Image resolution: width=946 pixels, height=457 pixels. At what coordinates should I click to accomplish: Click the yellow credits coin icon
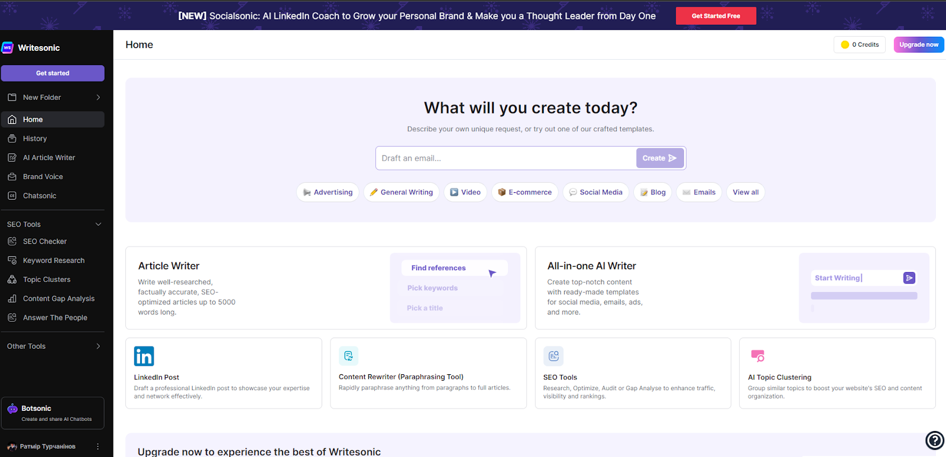tap(845, 44)
